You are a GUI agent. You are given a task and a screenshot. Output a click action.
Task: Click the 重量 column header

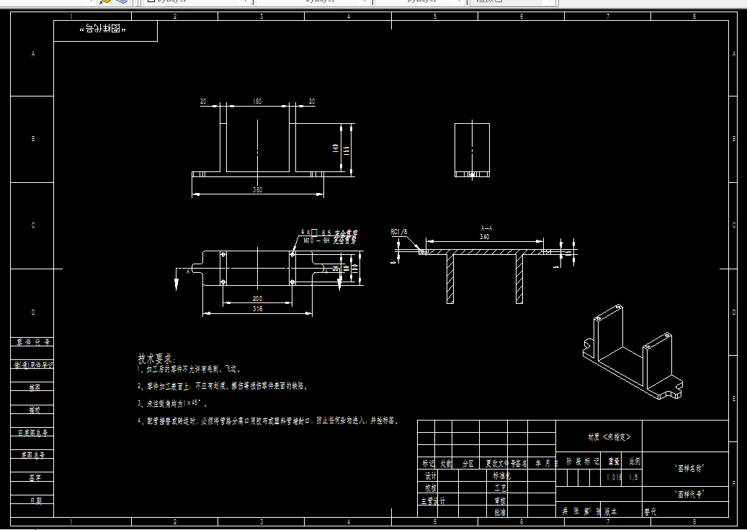point(614,462)
